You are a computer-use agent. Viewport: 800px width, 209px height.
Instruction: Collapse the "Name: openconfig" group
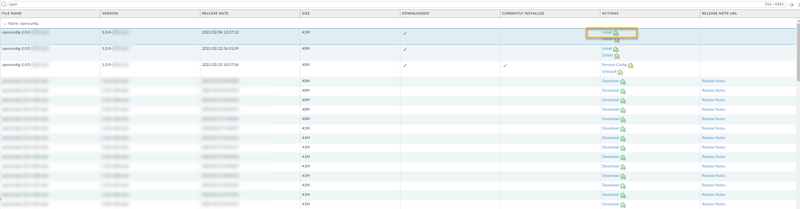coord(5,24)
